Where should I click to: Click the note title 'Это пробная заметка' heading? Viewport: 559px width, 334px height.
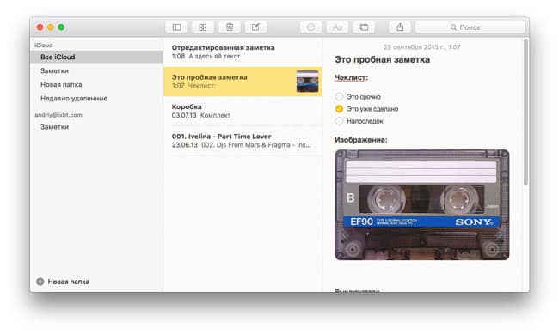382,59
